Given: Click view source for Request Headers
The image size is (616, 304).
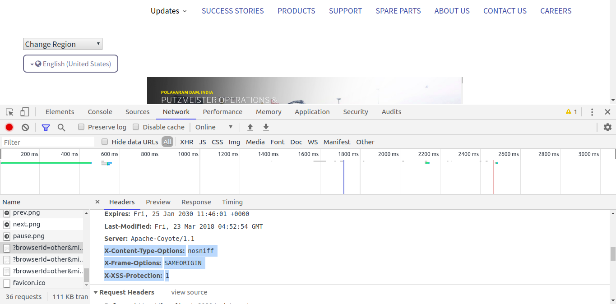Looking at the screenshot, I should click(189, 292).
